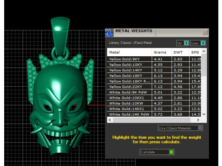This screenshot has width=222, height=166.
Task: Click the pendant bail in viewport
Action: (x=60, y=36)
